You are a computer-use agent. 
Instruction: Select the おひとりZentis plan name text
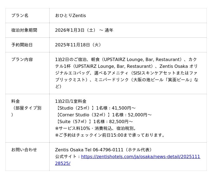point(71,16)
